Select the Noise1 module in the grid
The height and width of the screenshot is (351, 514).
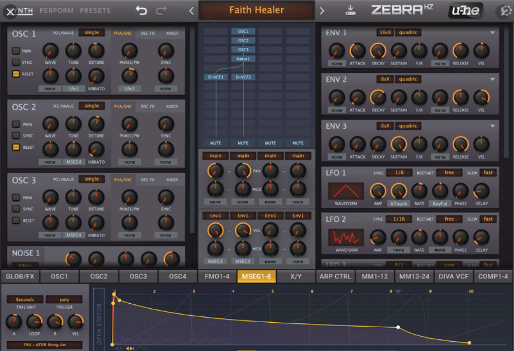coord(243,59)
